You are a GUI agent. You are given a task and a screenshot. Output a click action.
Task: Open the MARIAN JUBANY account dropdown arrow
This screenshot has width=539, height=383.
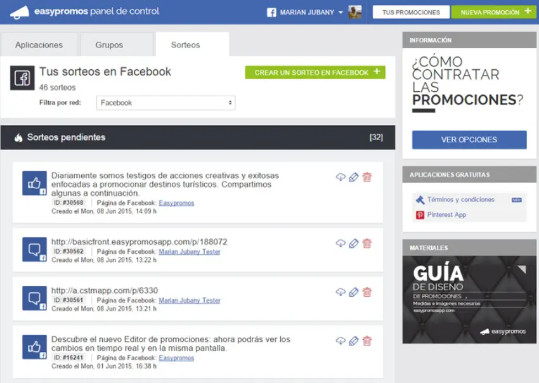tap(341, 13)
